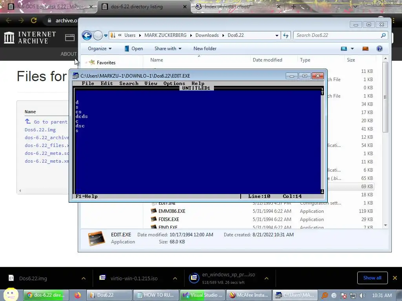
Task: Select MARK ZUCKERBERG in the address breadcrumb
Action: pyautogui.click(x=165, y=35)
